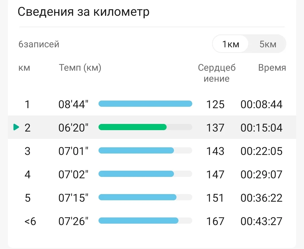Open the Темп (км) column header
Viewport: 304px width, 249px height.
tap(80, 68)
